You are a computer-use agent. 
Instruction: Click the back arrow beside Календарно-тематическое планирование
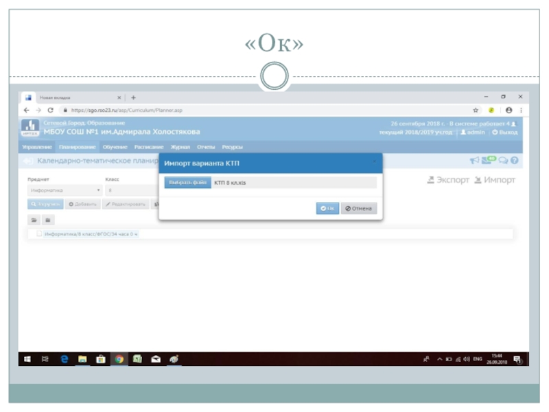click(x=27, y=161)
